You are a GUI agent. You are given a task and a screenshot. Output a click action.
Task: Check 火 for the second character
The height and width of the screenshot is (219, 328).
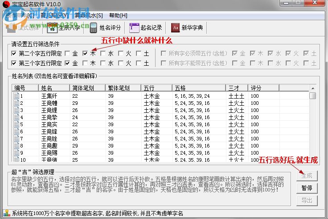tap(121, 53)
